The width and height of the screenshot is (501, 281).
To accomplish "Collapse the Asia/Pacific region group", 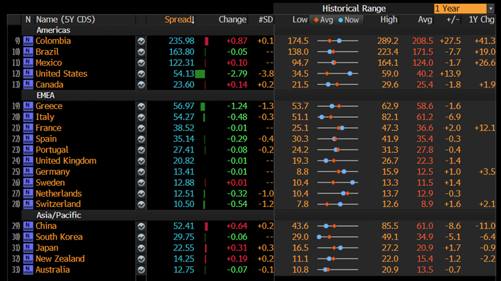I will point(59,215).
